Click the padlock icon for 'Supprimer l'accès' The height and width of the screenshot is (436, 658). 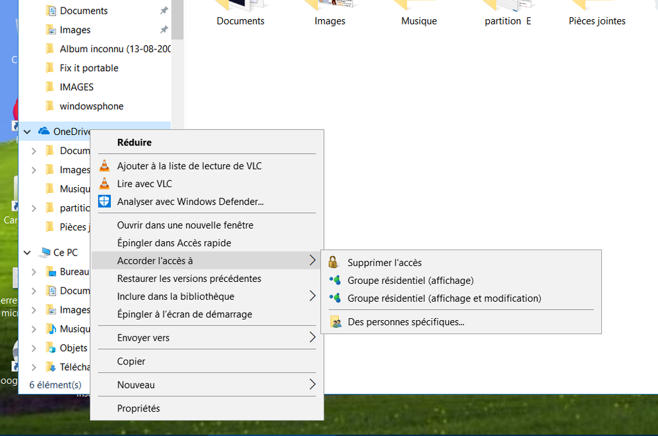[x=334, y=262]
